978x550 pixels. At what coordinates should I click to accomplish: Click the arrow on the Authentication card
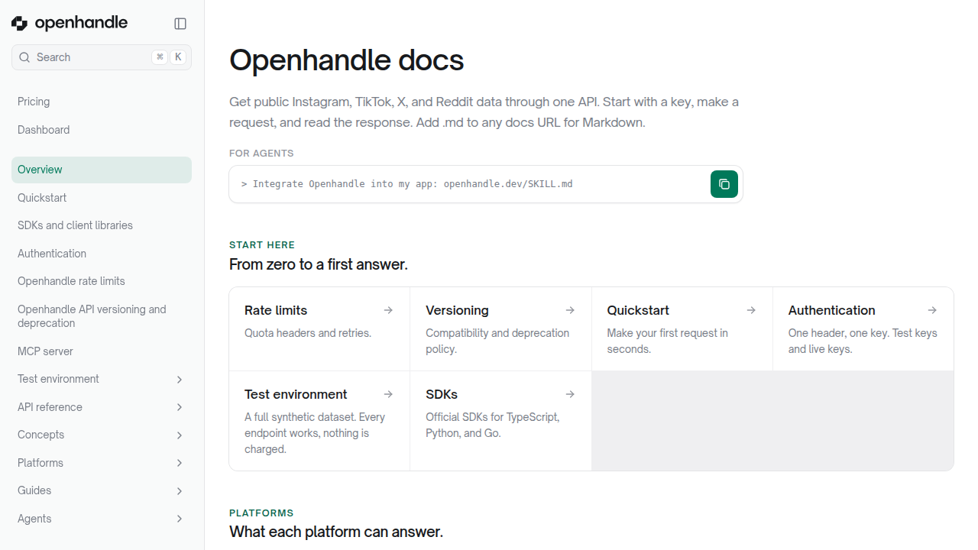click(932, 310)
